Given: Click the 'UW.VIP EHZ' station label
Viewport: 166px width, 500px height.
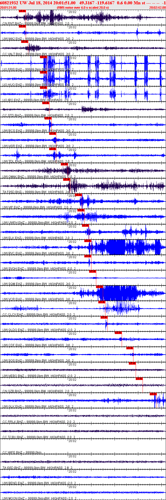Looking at the screenshot, I should 11,207.
